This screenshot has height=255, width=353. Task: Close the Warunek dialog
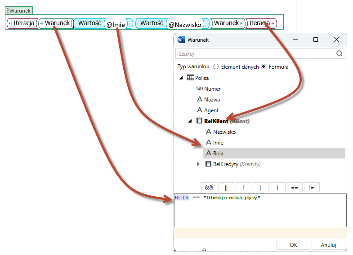pos(336,40)
